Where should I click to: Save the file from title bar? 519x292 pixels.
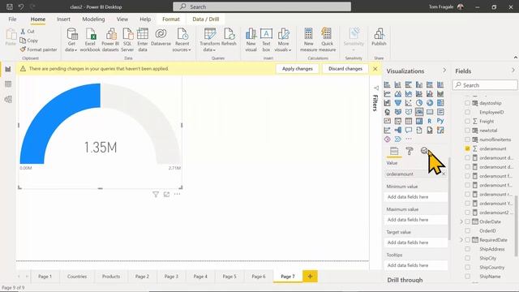click(10, 6)
